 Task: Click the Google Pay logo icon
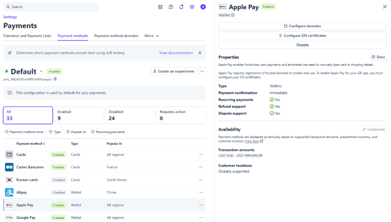click(x=9, y=217)
